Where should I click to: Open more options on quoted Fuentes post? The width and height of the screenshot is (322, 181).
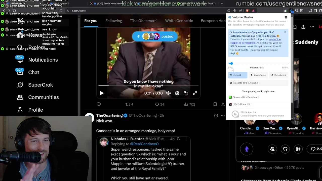pos(186,139)
